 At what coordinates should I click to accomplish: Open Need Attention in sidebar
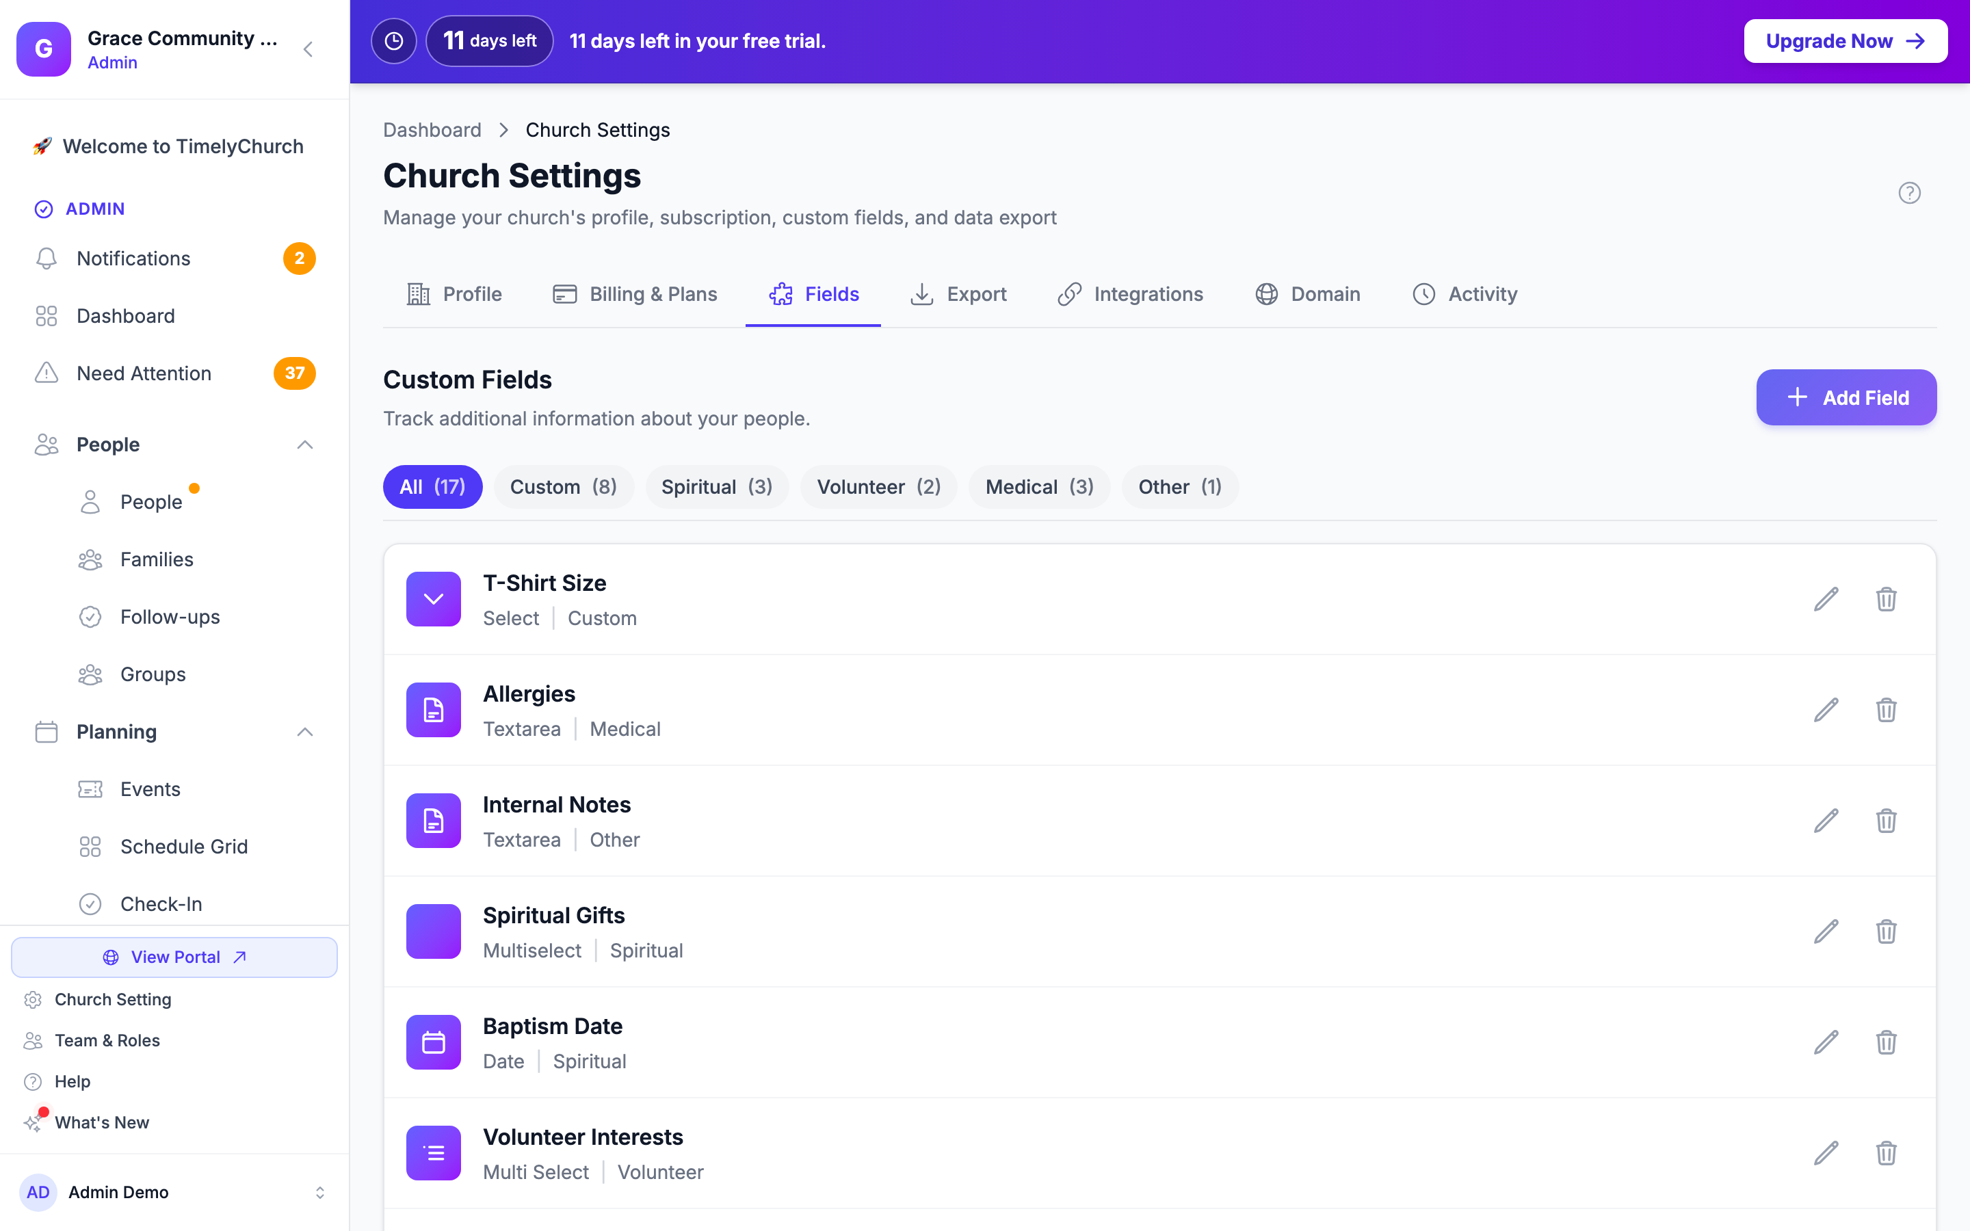pyautogui.click(x=174, y=373)
